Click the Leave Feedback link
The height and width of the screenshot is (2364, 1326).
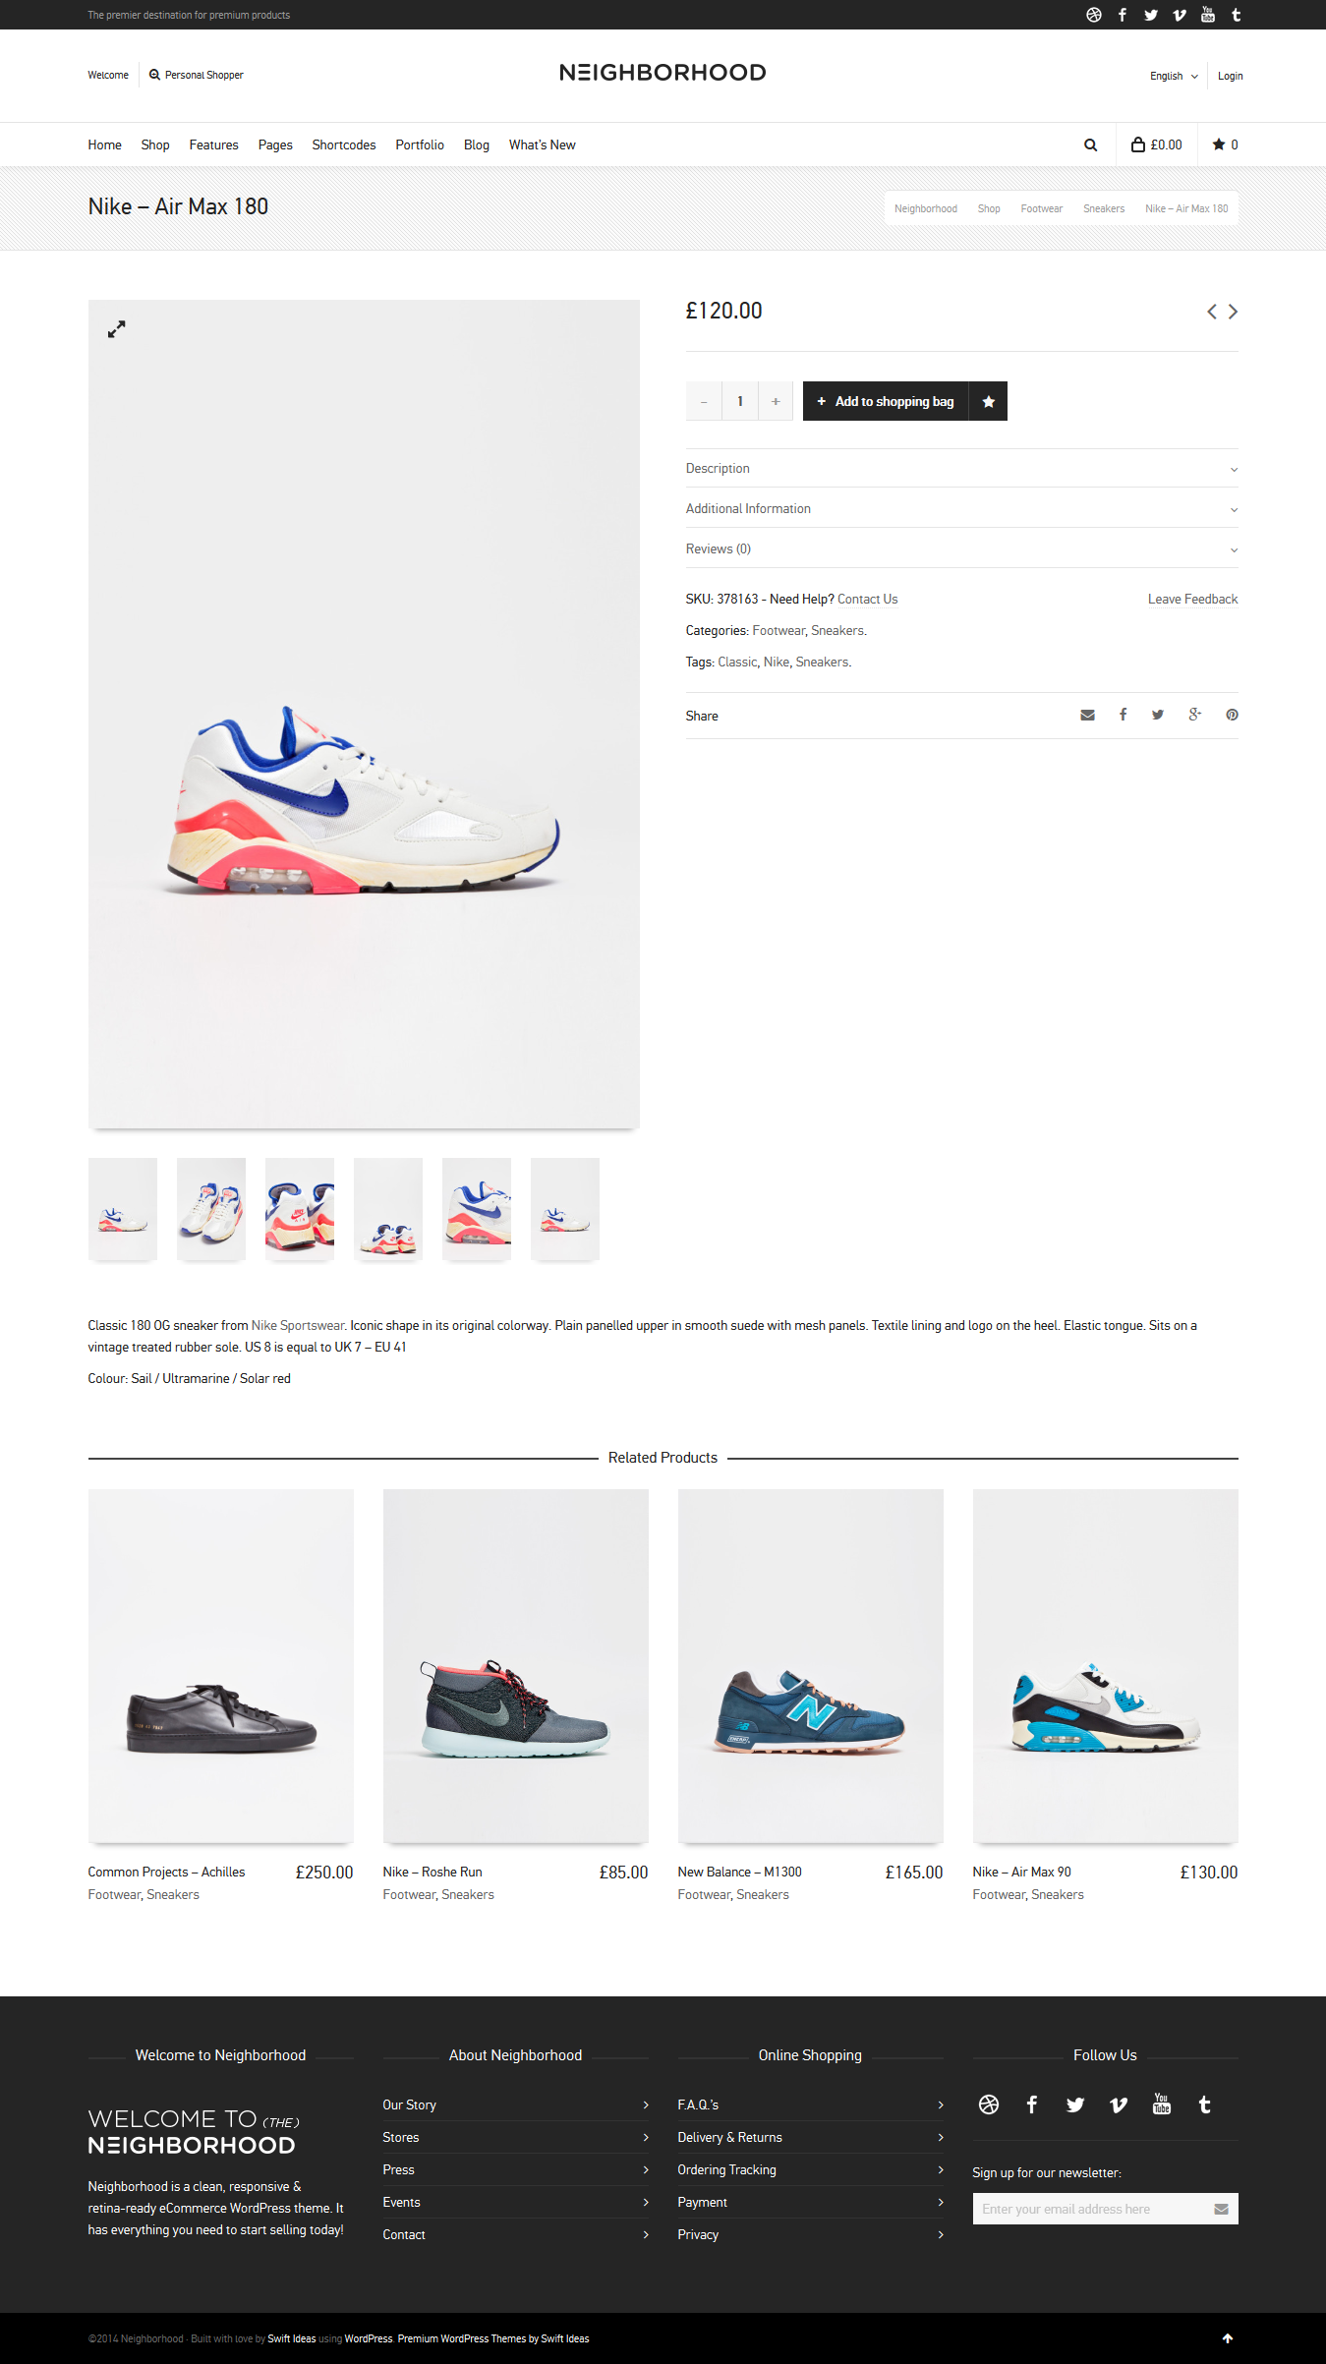tap(1192, 599)
